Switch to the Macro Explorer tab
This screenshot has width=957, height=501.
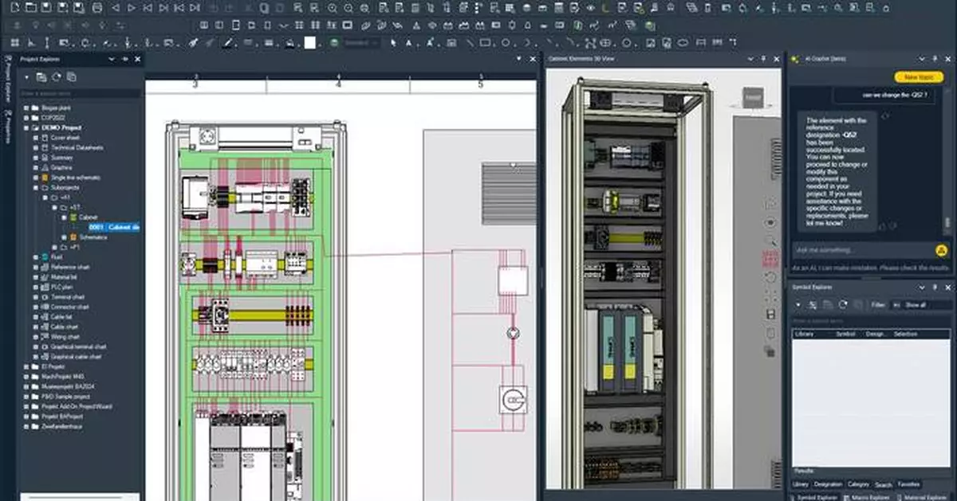coord(869,495)
